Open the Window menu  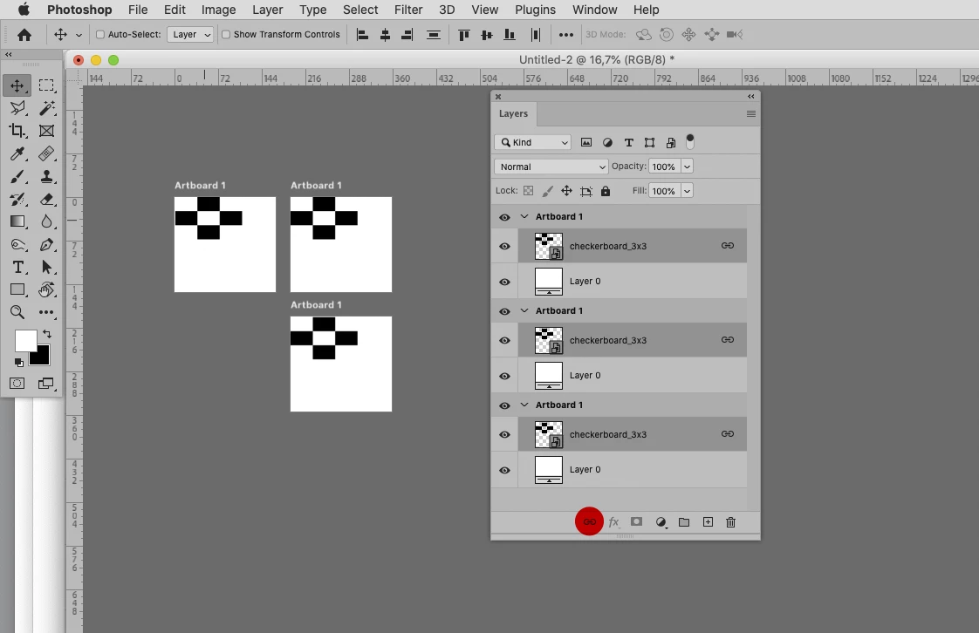pyautogui.click(x=594, y=10)
